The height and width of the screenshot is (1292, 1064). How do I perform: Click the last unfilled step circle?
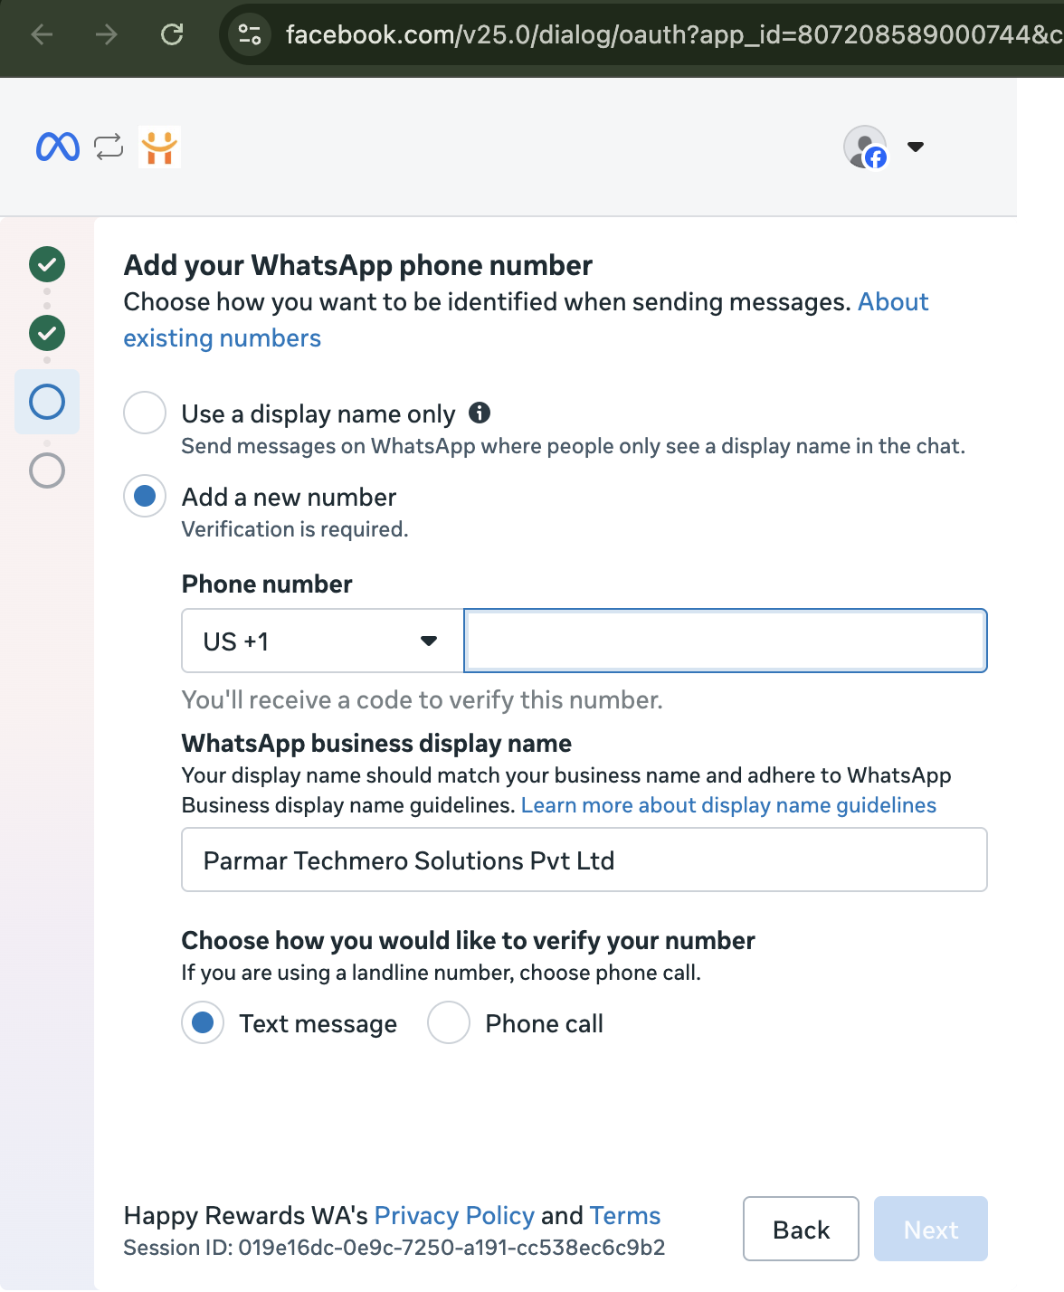[47, 470]
